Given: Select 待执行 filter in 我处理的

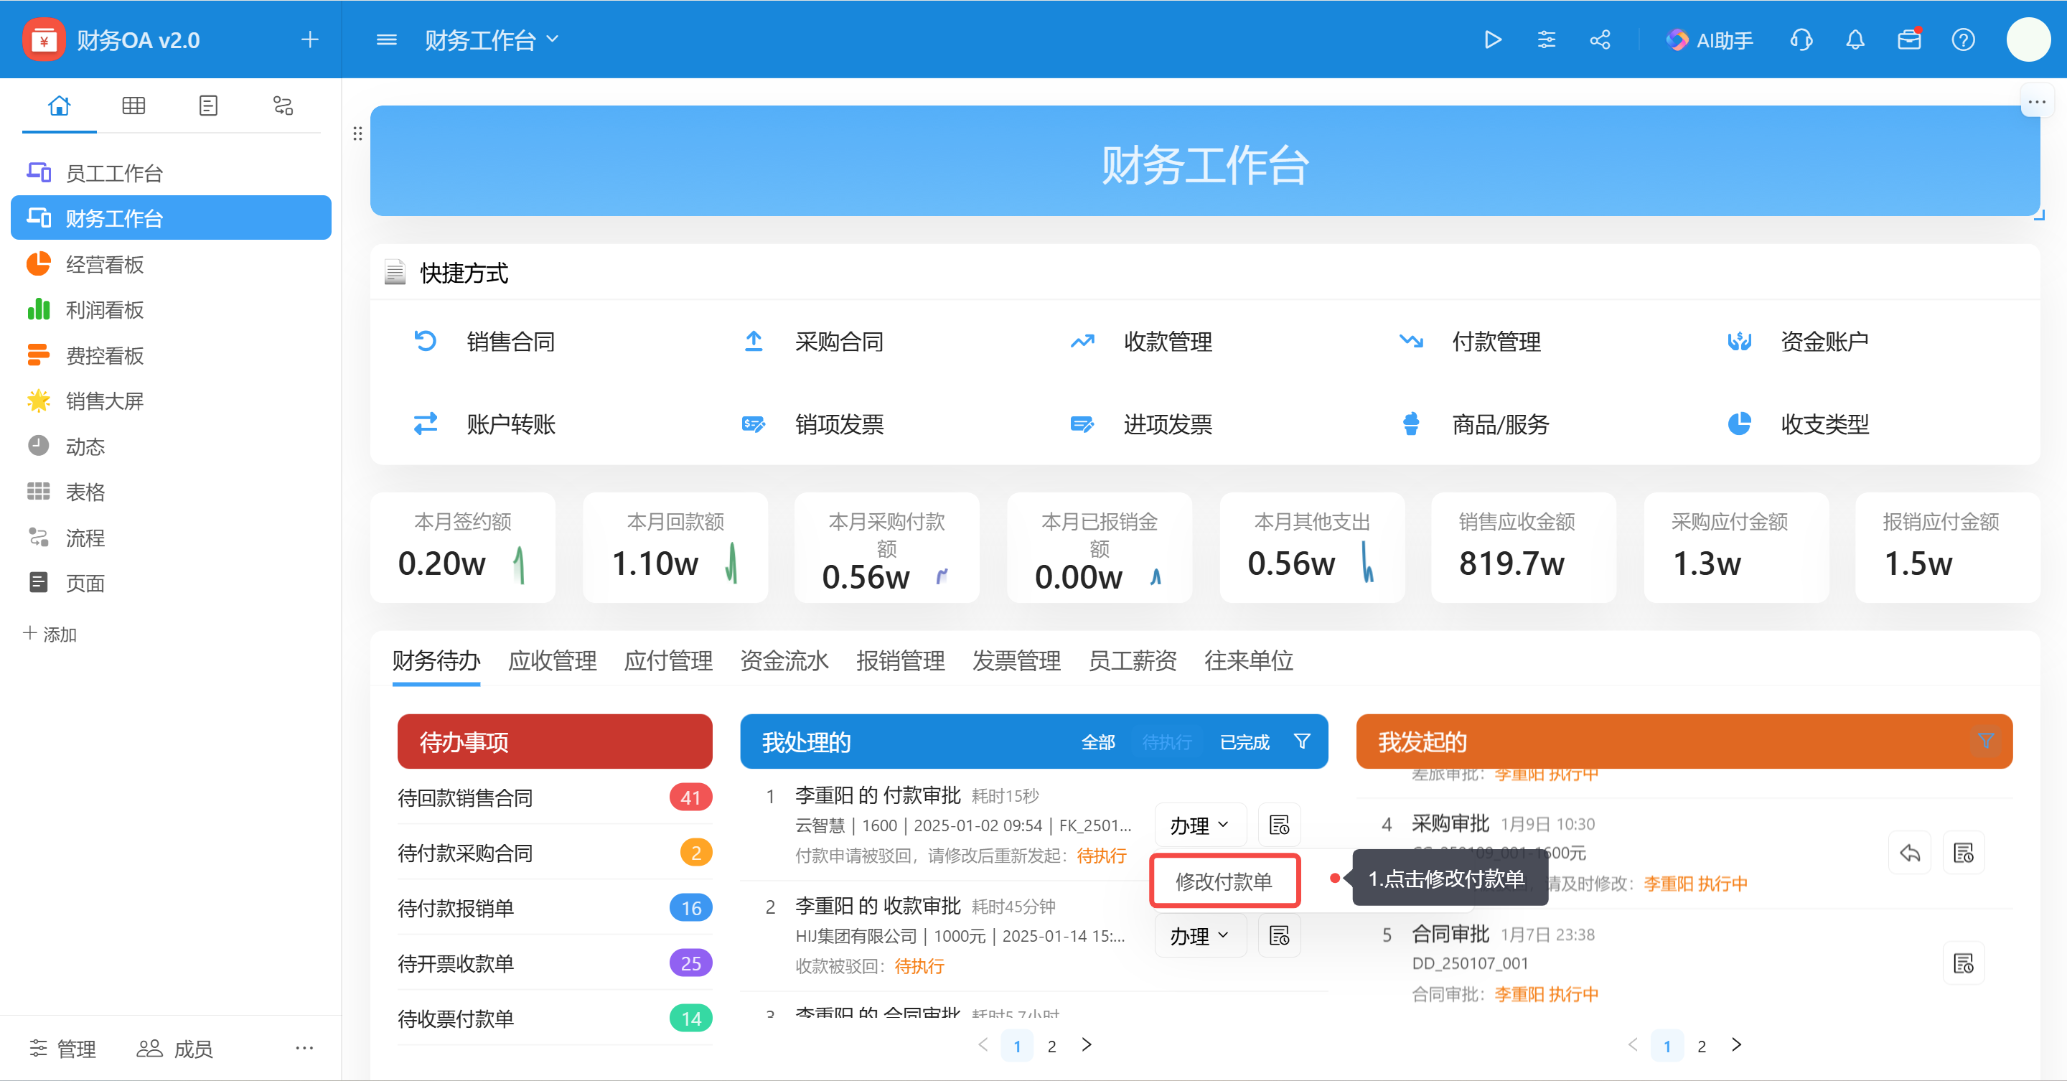Looking at the screenshot, I should click(x=1167, y=742).
